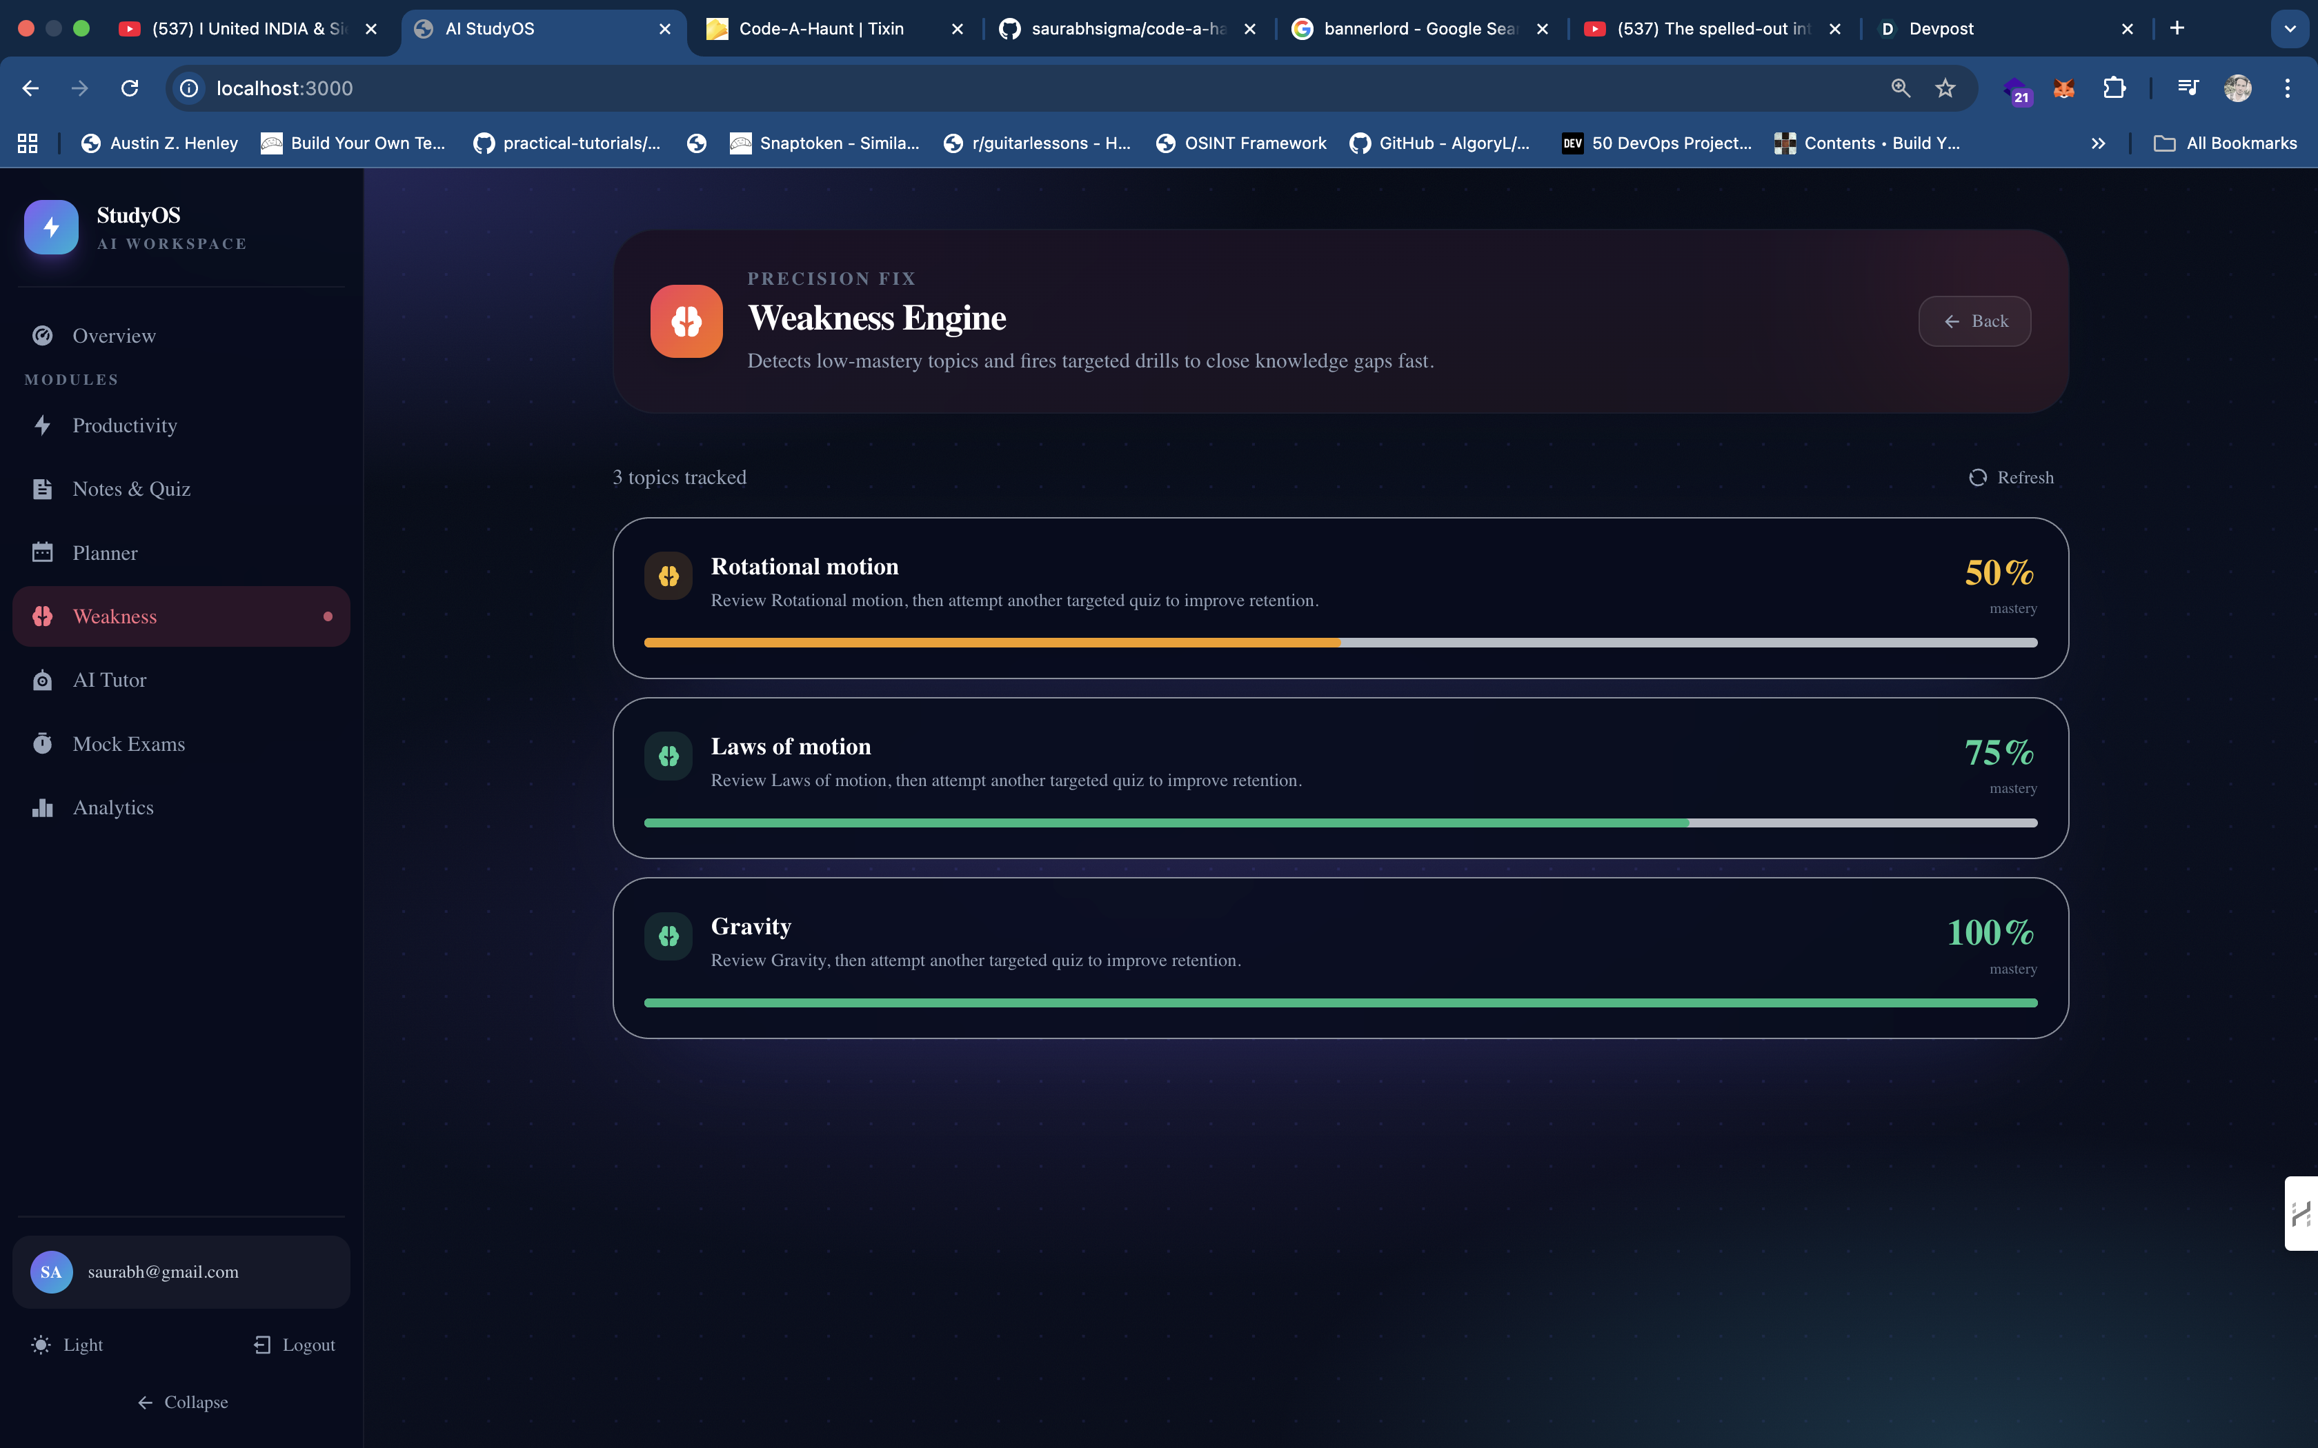The image size is (2318, 1448).
Task: Go to Notes & Quiz in the sidebar
Action: click(x=131, y=490)
